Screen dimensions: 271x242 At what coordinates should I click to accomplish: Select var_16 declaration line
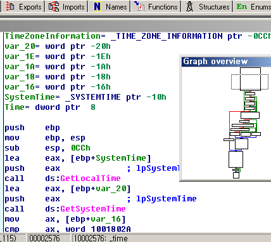pyautogui.click(x=58, y=87)
